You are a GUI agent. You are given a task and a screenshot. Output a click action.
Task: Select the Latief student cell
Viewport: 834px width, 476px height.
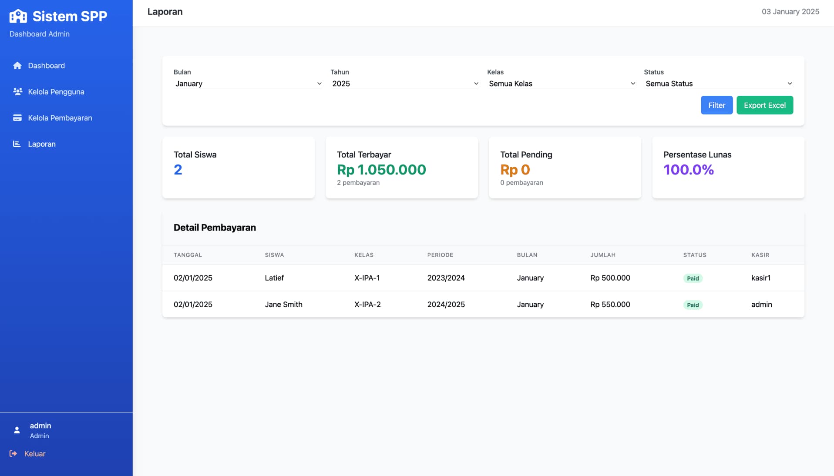[274, 278]
